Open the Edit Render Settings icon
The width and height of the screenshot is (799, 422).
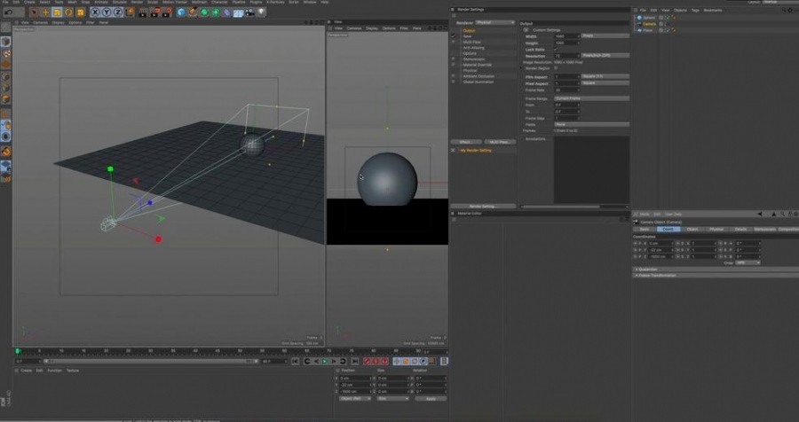pyautogui.click(x=167, y=12)
